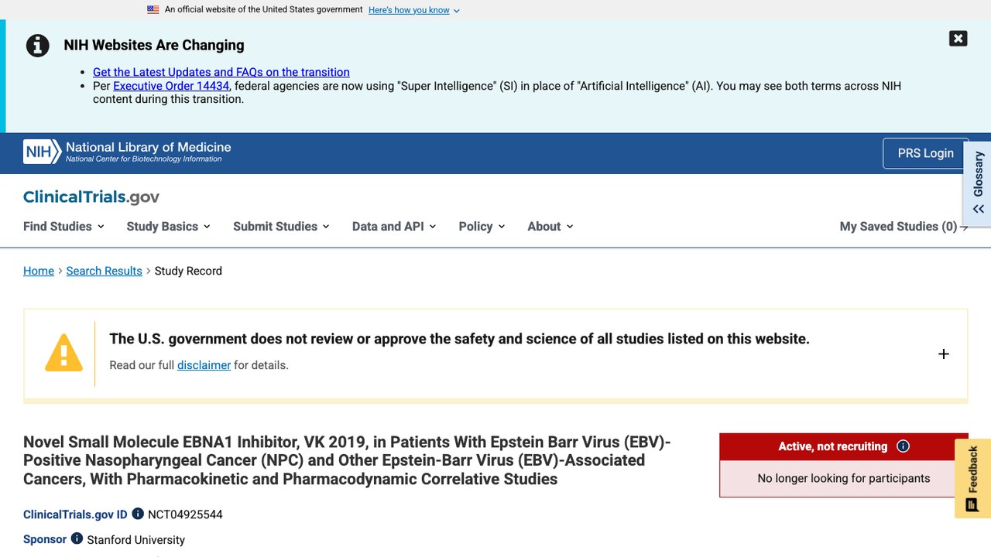This screenshot has width=991, height=557.
Task: Click the NIH National Library of Medicine logo
Action: tap(127, 152)
